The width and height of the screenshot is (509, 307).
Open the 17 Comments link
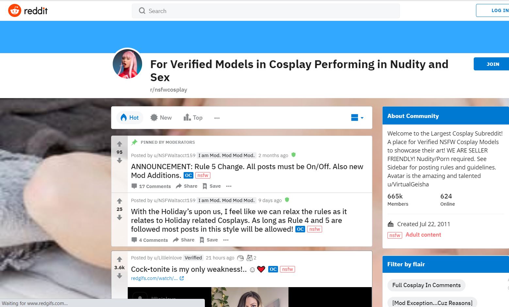151,186
